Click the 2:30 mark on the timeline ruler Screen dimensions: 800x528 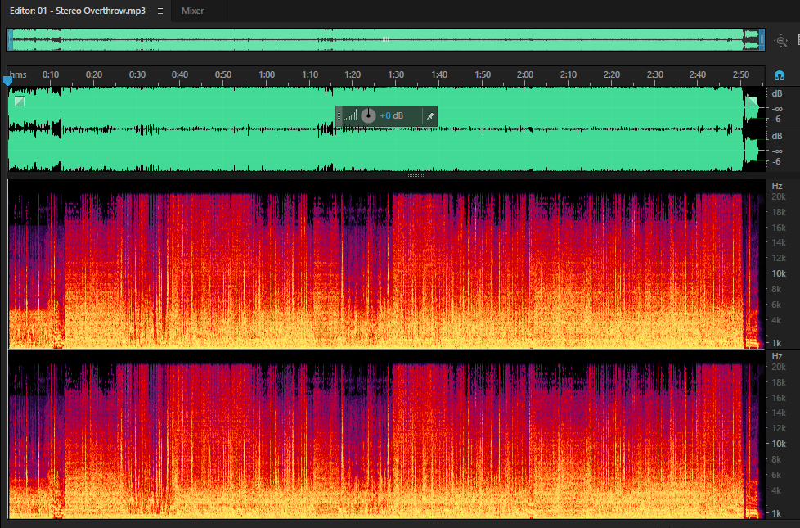coord(655,74)
